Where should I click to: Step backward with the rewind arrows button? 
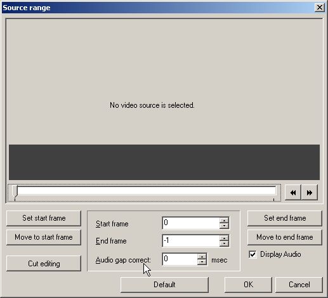coord(293,193)
